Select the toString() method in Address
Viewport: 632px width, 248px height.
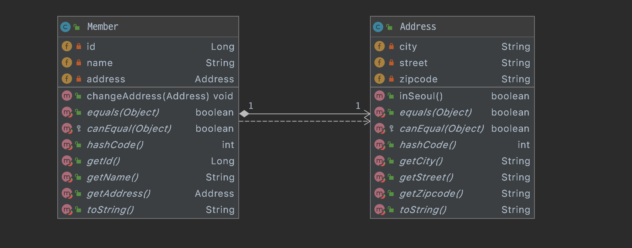[452, 210]
